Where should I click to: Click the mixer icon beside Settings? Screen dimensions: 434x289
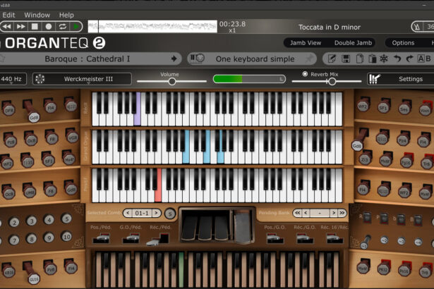pos(374,79)
